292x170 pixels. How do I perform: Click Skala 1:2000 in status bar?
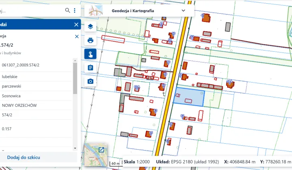[137, 162]
